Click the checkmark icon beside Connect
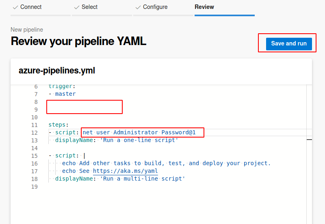The width and height of the screenshot is (325, 224). point(15,7)
